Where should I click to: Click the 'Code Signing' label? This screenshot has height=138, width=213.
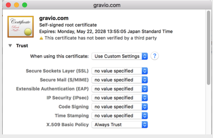(74, 107)
